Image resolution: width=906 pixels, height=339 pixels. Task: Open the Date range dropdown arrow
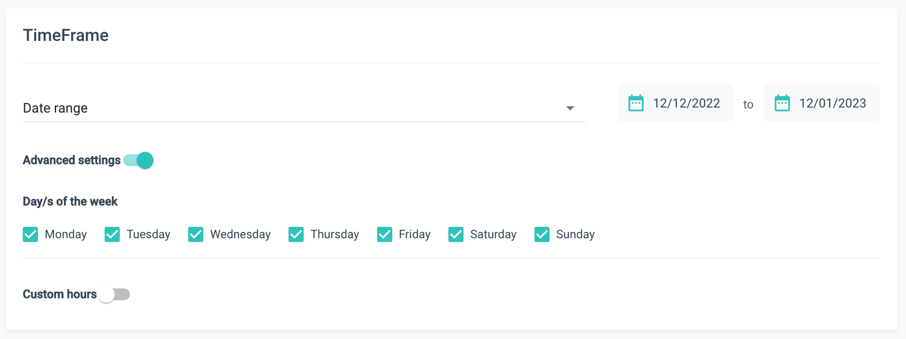(570, 108)
